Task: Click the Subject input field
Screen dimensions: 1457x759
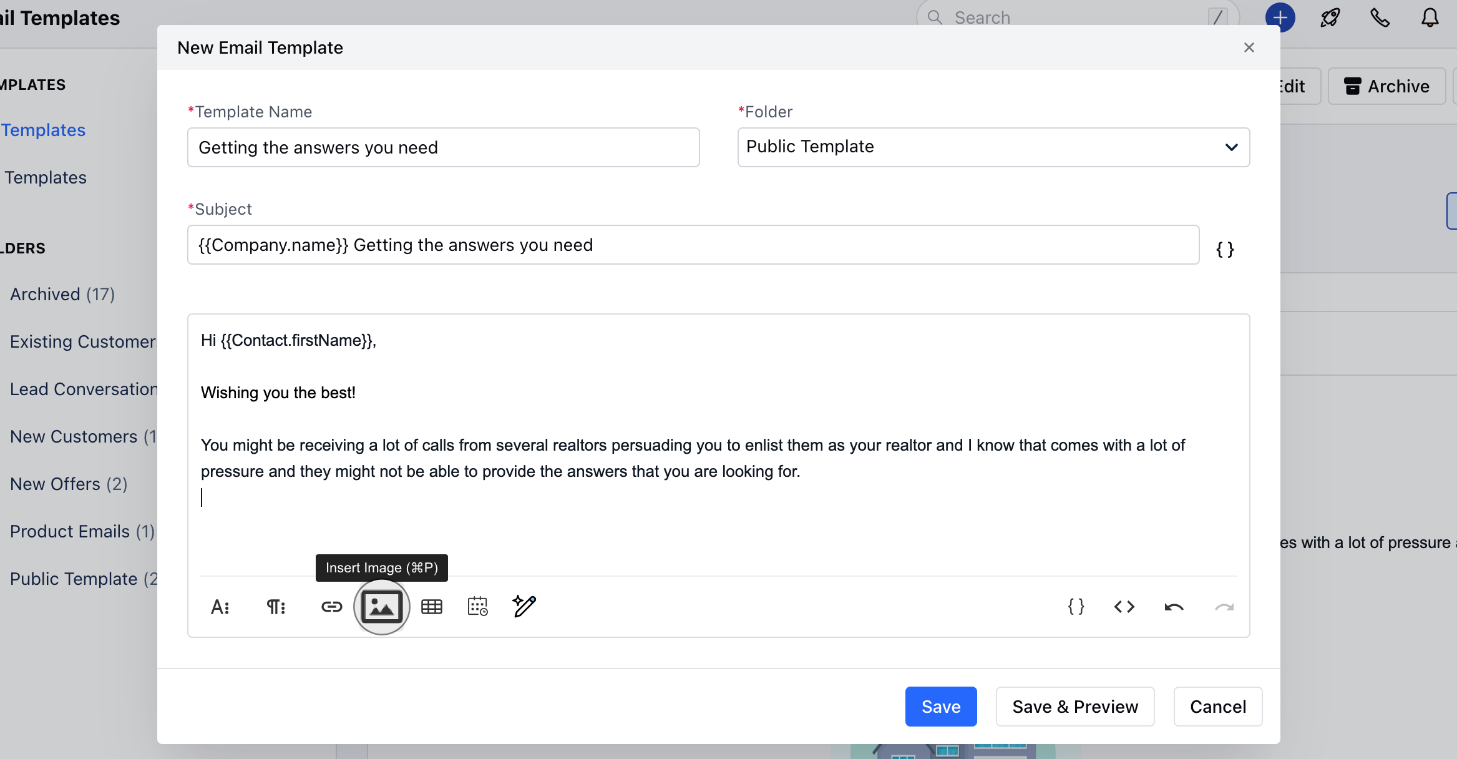Action: click(x=693, y=245)
